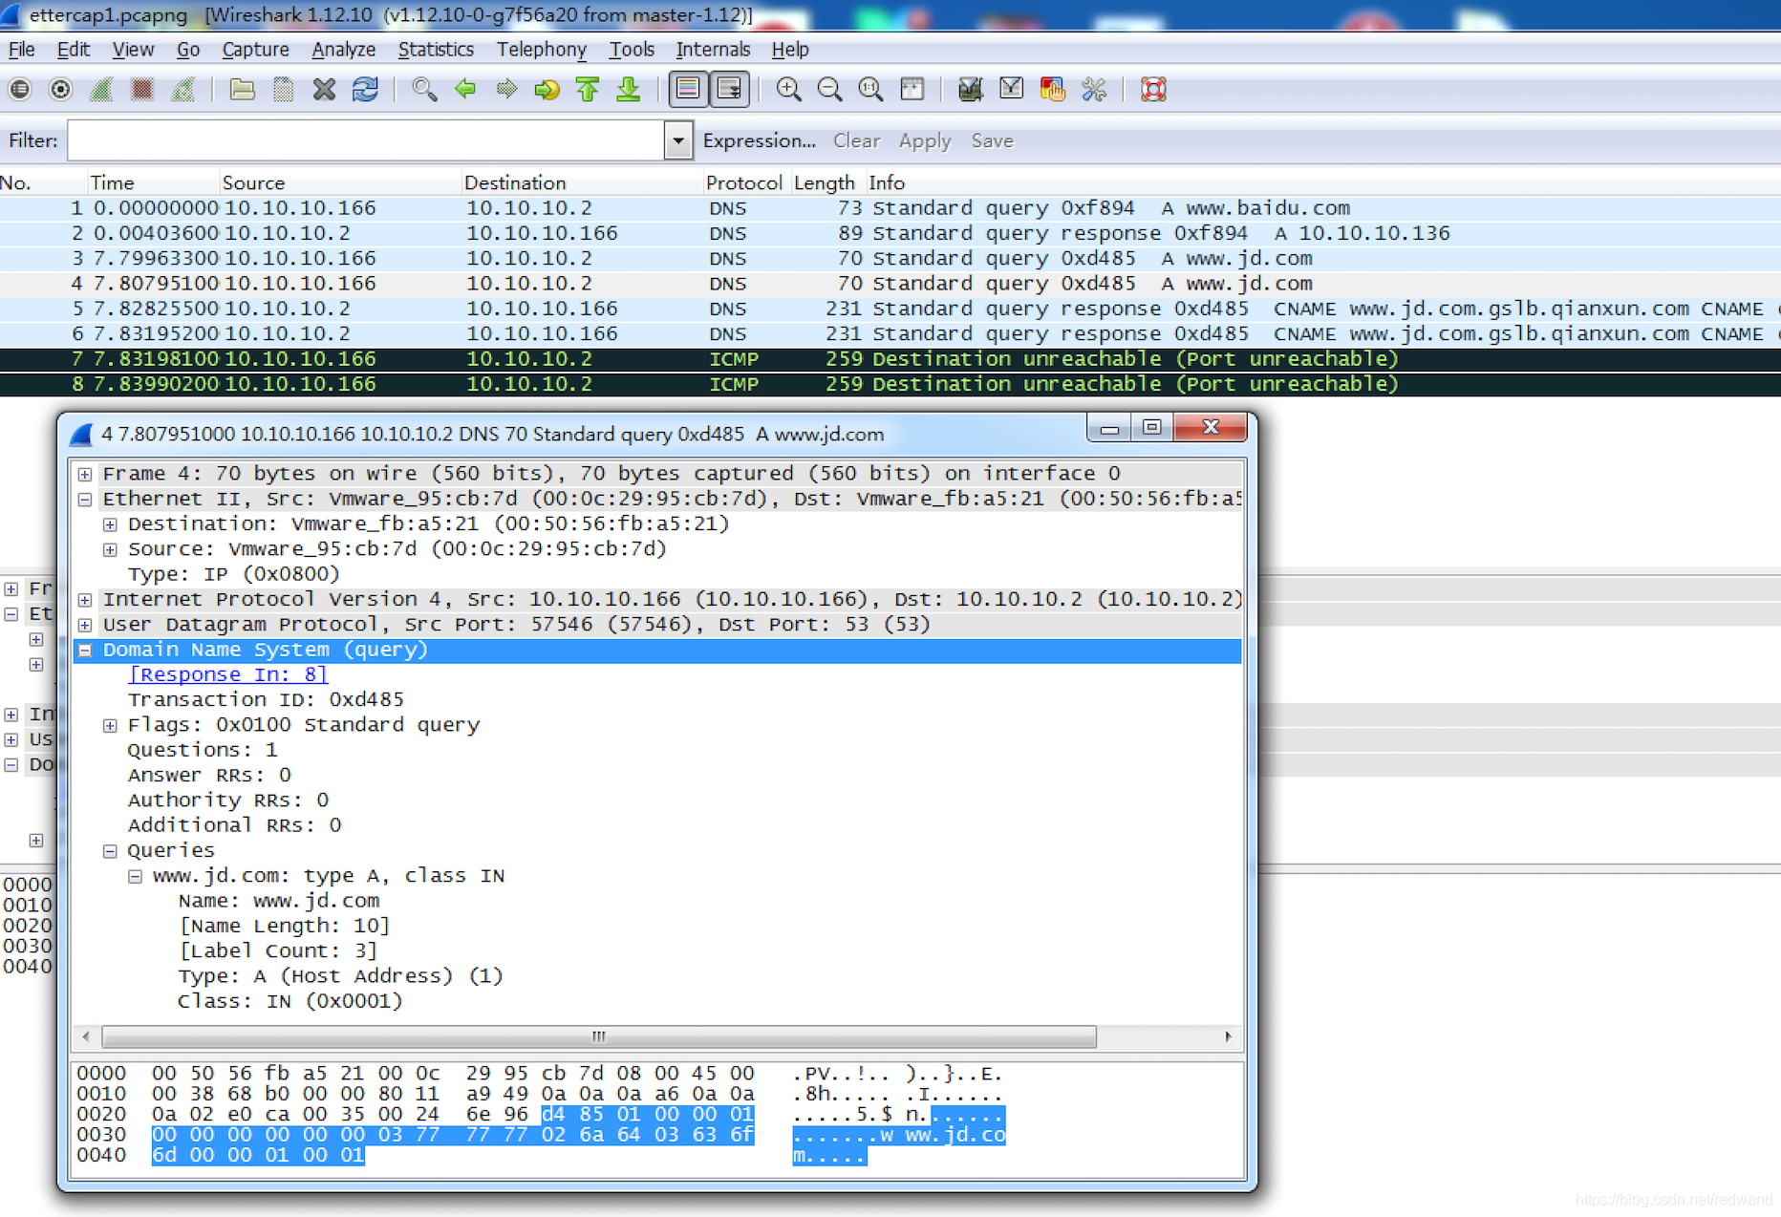Open capture filters editor icon
Image resolution: width=1781 pixels, height=1217 pixels.
tap(970, 90)
